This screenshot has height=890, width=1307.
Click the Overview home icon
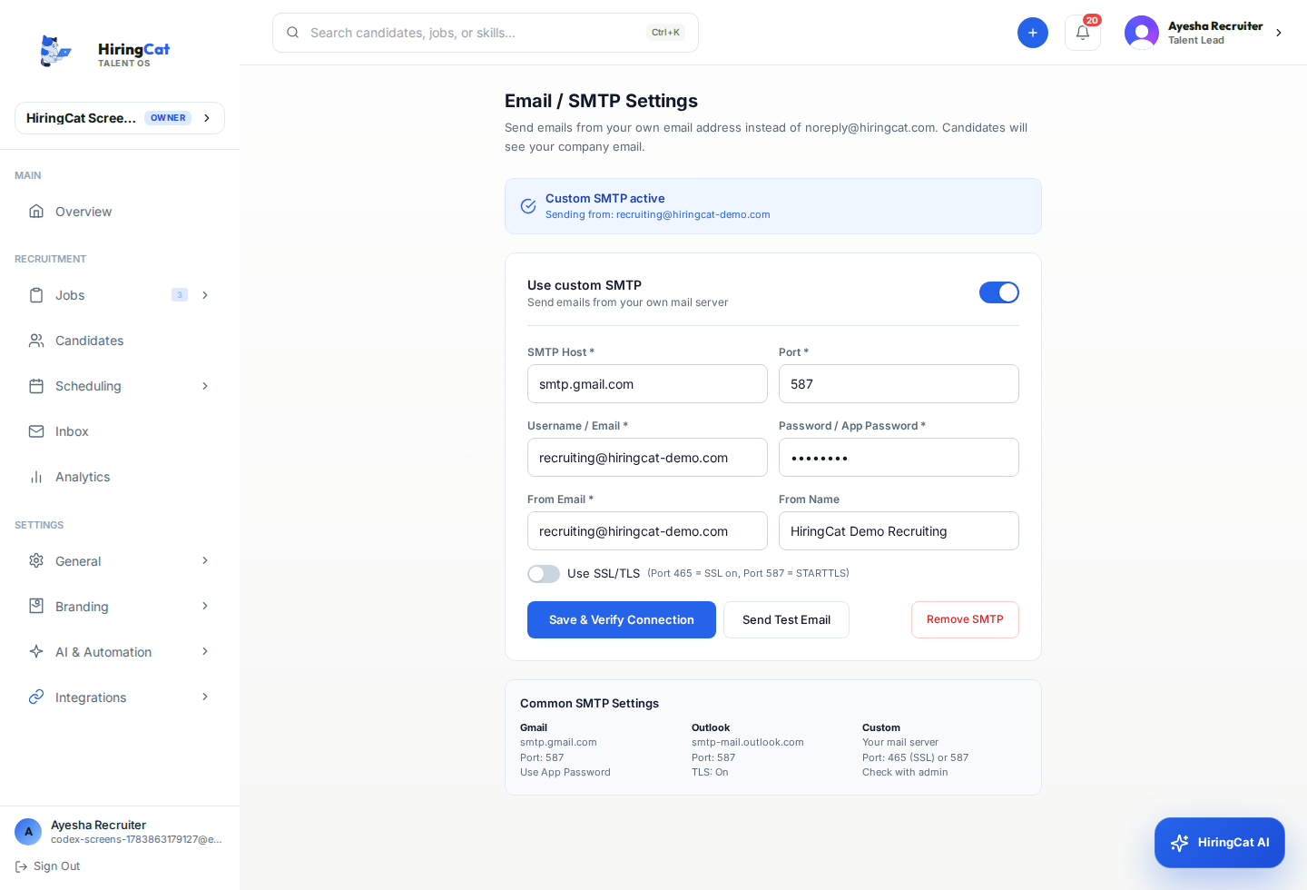(x=36, y=211)
